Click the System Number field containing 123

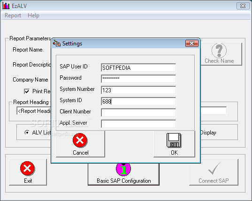tap(138, 90)
